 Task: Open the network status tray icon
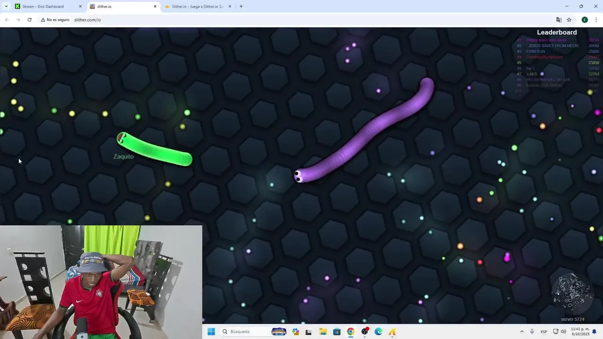click(x=556, y=331)
